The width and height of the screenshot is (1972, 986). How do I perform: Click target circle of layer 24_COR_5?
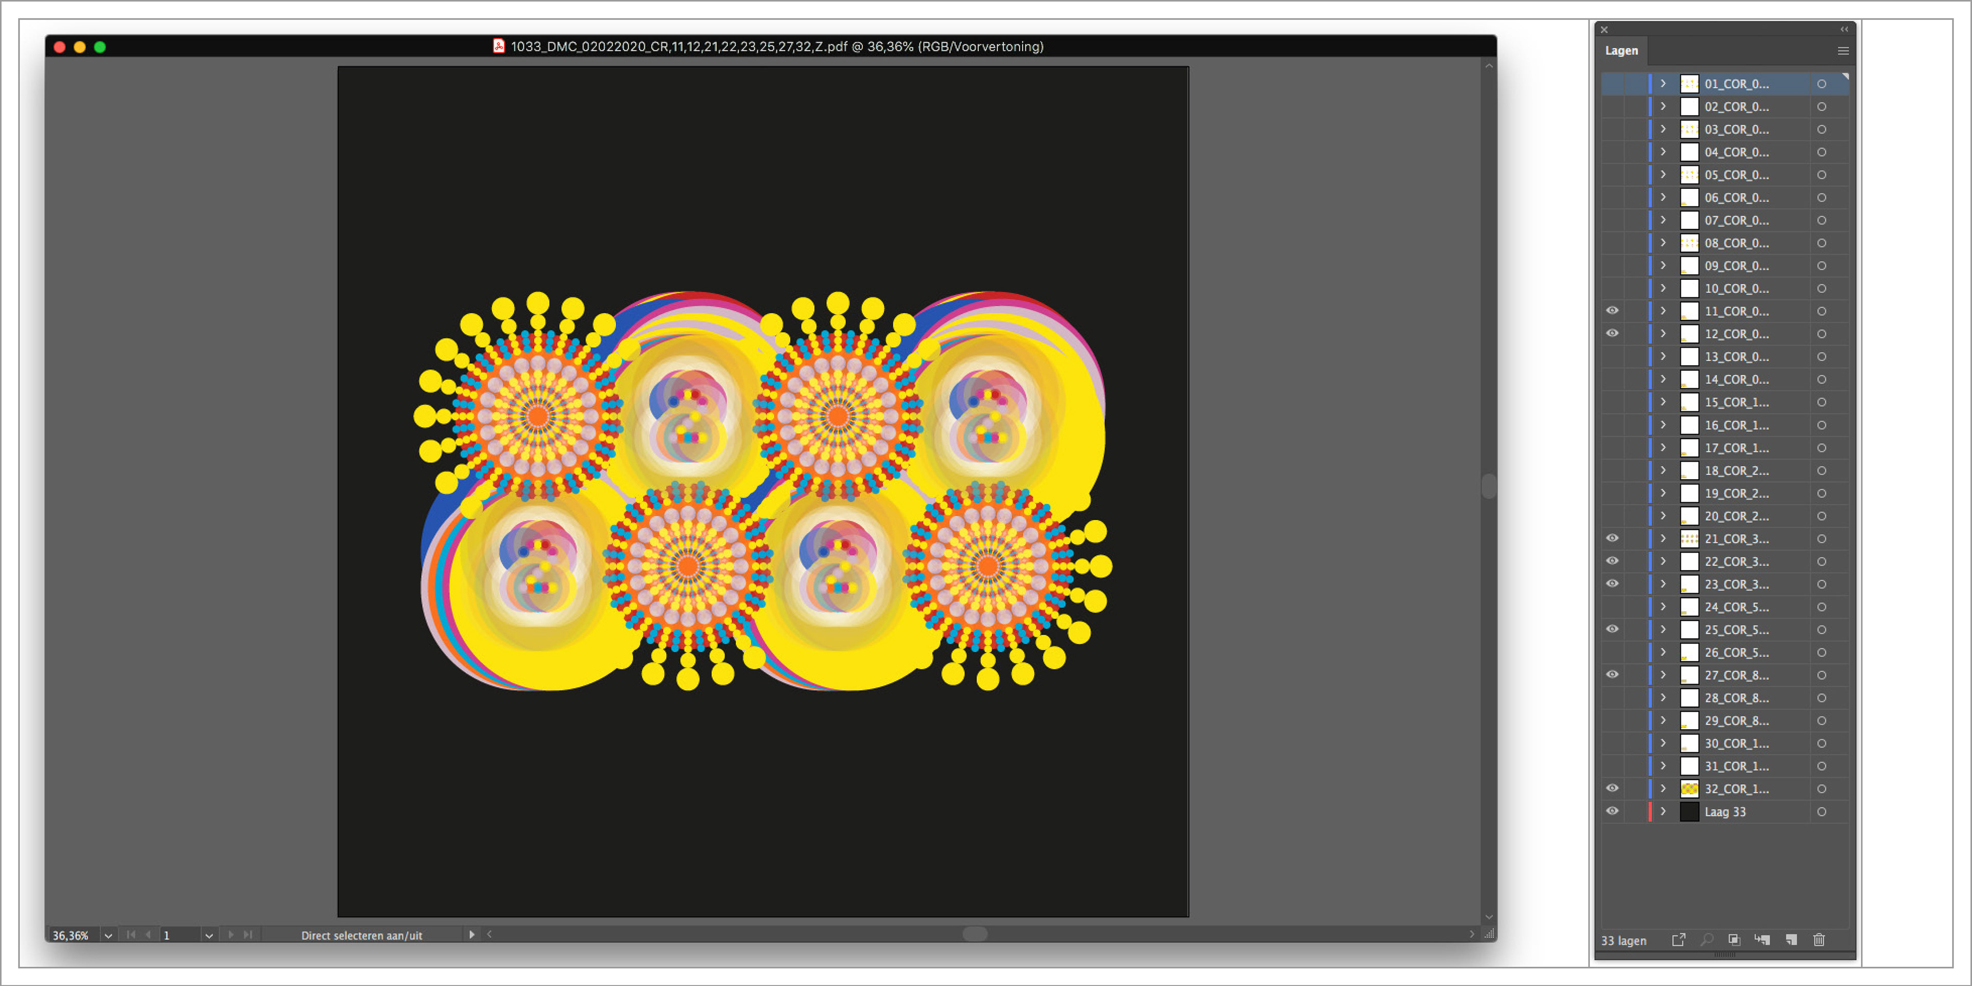(1821, 607)
